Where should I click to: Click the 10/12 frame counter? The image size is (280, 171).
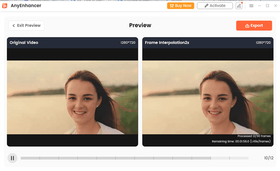click(269, 158)
